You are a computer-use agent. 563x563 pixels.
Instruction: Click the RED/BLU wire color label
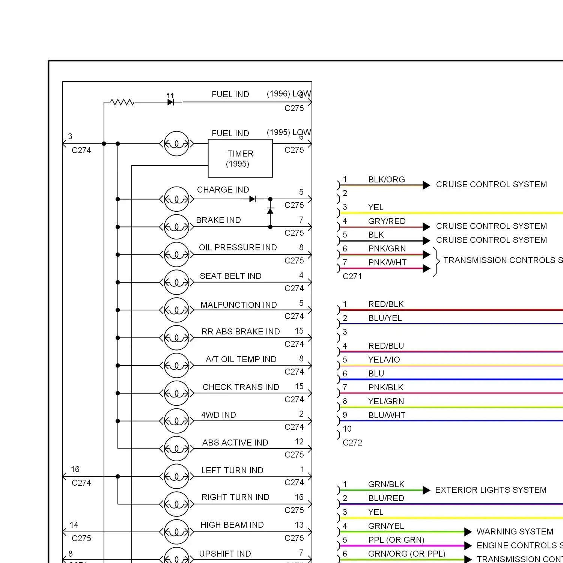[x=386, y=346]
